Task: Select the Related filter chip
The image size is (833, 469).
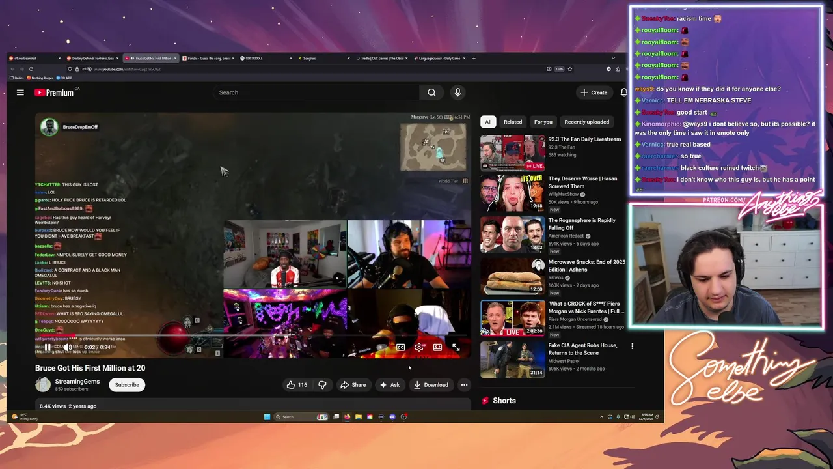Action: (x=513, y=122)
